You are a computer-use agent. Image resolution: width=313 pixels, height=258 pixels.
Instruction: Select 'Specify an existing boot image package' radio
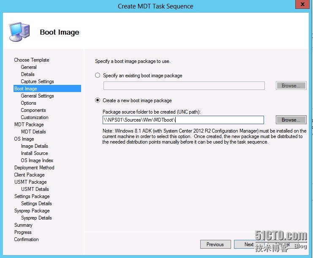click(98, 76)
